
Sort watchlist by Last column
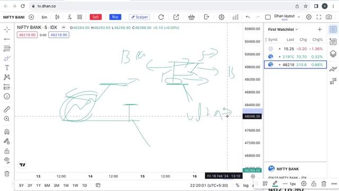[x=290, y=40]
